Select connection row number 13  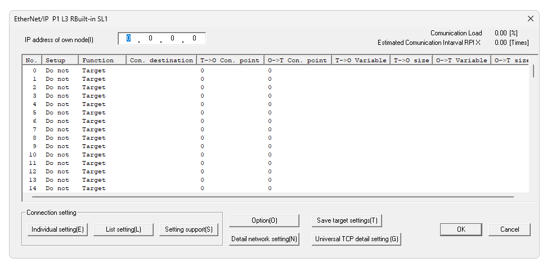click(x=276, y=180)
